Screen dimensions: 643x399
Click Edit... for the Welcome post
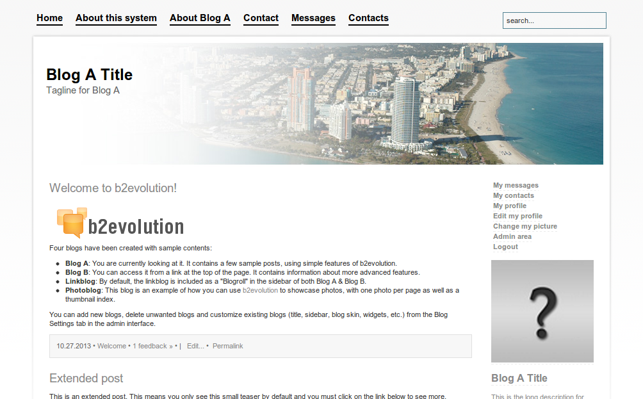pos(195,346)
